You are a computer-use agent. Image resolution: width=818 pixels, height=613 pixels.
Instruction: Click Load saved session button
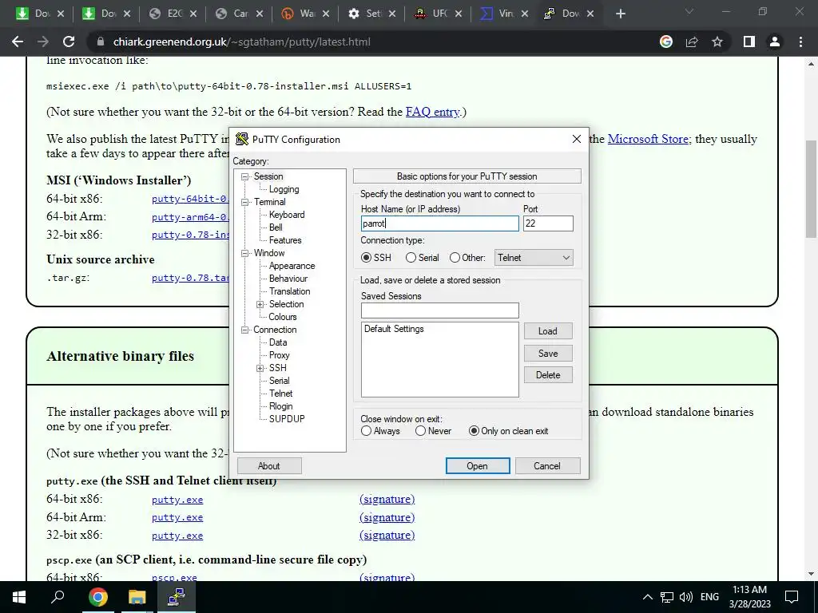pyautogui.click(x=548, y=331)
